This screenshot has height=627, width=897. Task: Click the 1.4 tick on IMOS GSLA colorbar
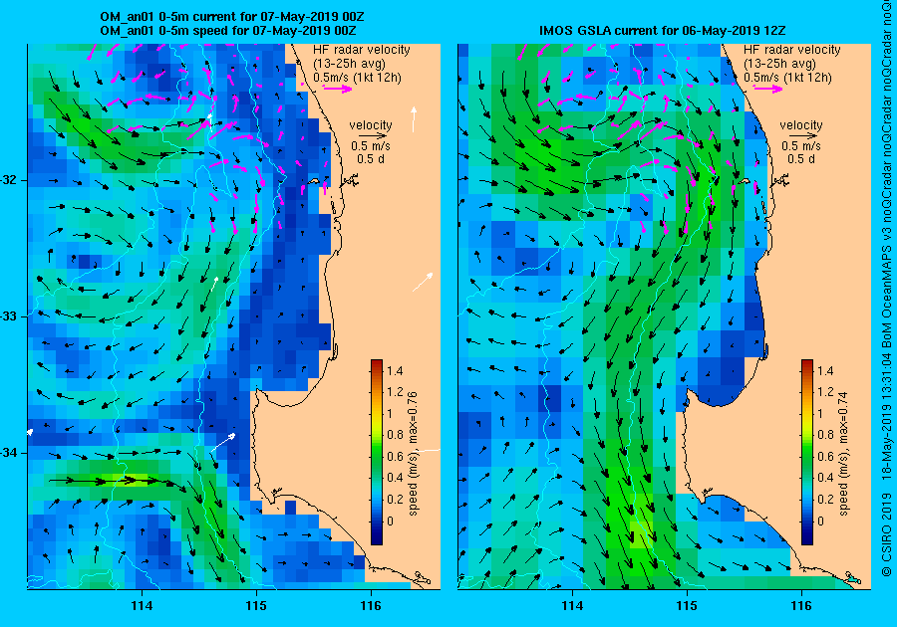point(825,370)
